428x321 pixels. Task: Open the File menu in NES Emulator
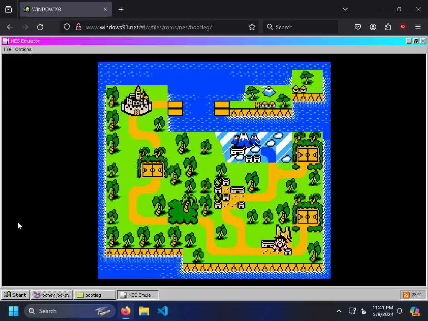tap(8, 49)
